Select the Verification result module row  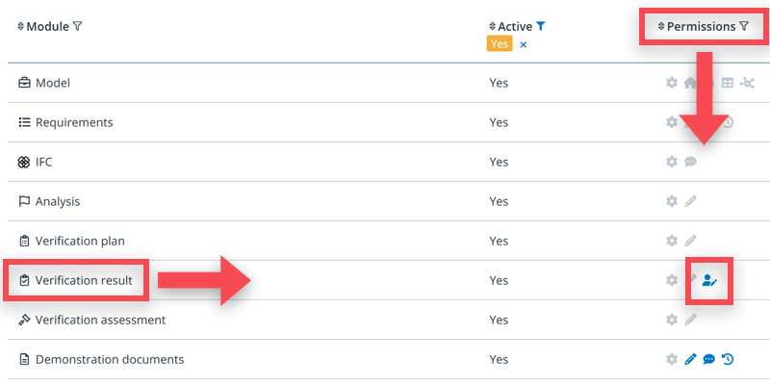point(83,280)
